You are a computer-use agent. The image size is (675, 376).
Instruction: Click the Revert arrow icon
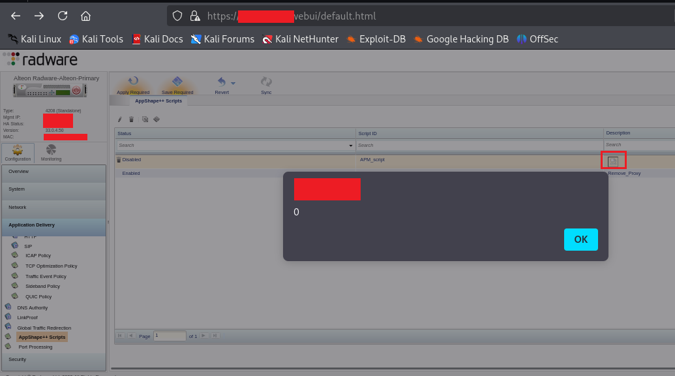coord(221,82)
